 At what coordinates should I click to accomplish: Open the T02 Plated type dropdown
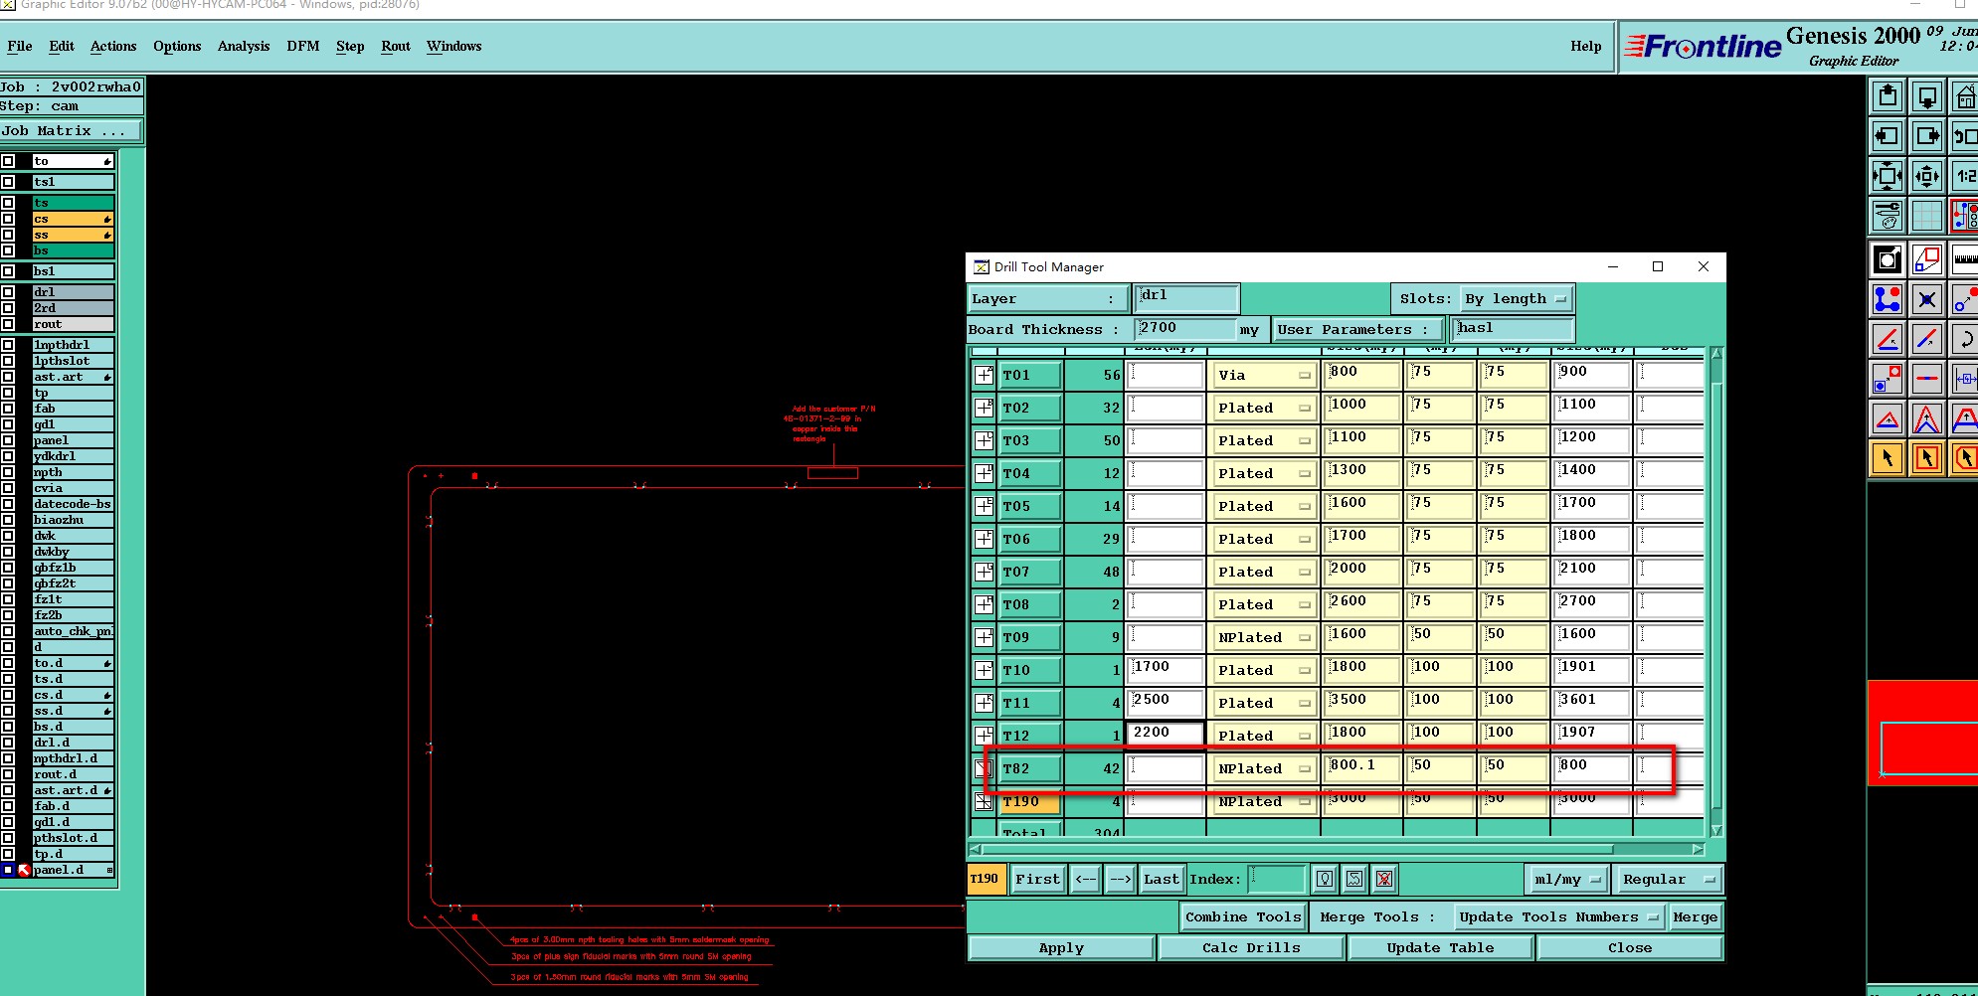(x=1263, y=408)
